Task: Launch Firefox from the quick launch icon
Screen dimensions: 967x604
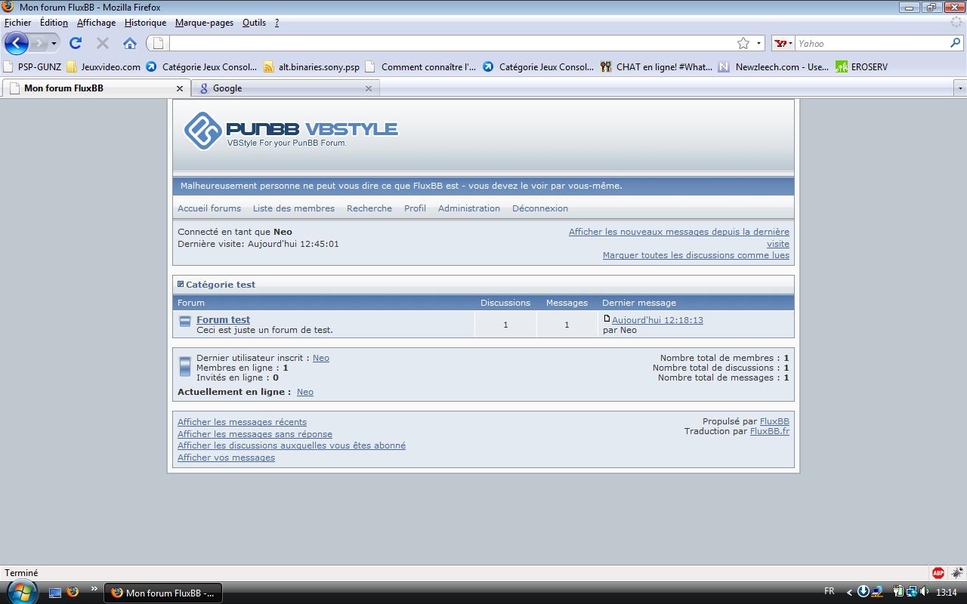Action: [73, 592]
